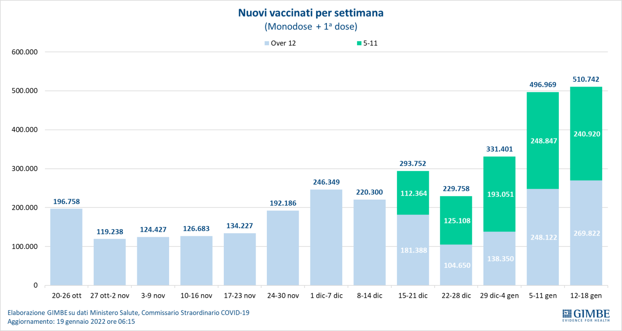Click the green segment labeled 193.051
This screenshot has height=331, width=622.
coord(500,194)
